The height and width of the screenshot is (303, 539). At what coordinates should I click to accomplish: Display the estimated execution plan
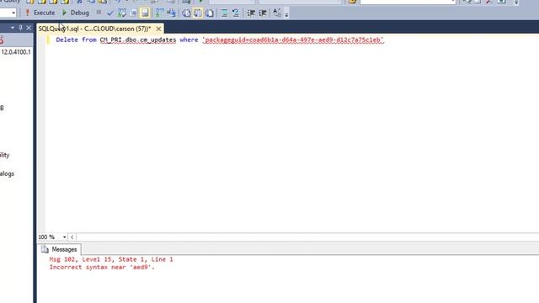point(122,13)
